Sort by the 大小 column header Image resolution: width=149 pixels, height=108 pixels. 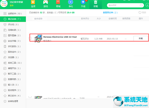click(99, 18)
